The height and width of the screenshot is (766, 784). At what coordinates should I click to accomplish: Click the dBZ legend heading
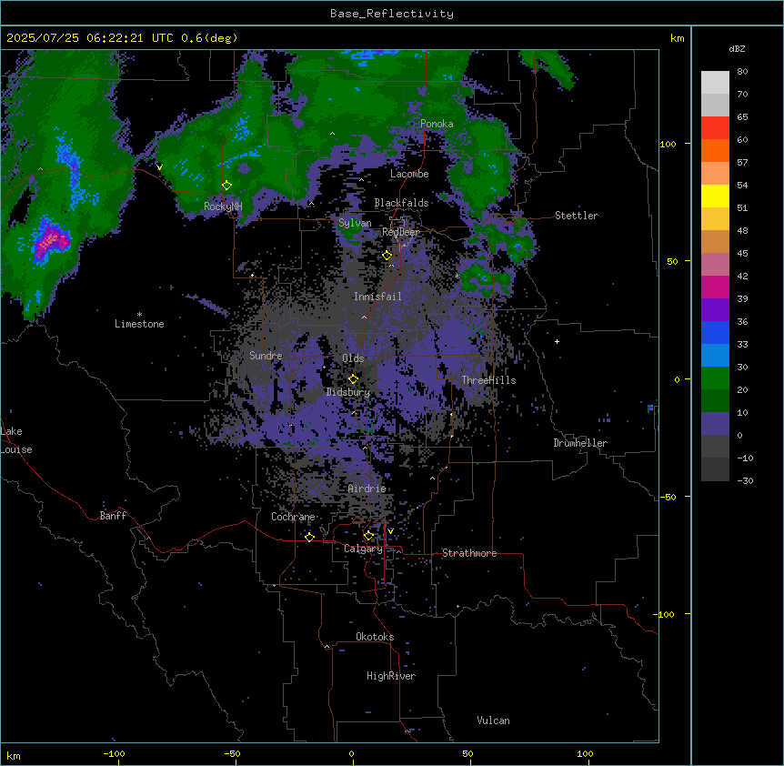[x=737, y=48]
